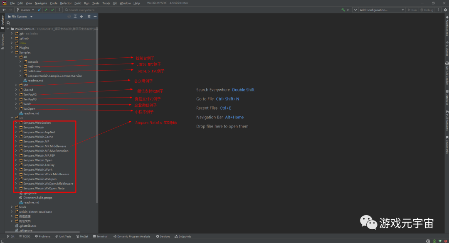Viewport: 449px width, 243px height.
Task: Open the Git tool window tab
Action: [x=11, y=236]
